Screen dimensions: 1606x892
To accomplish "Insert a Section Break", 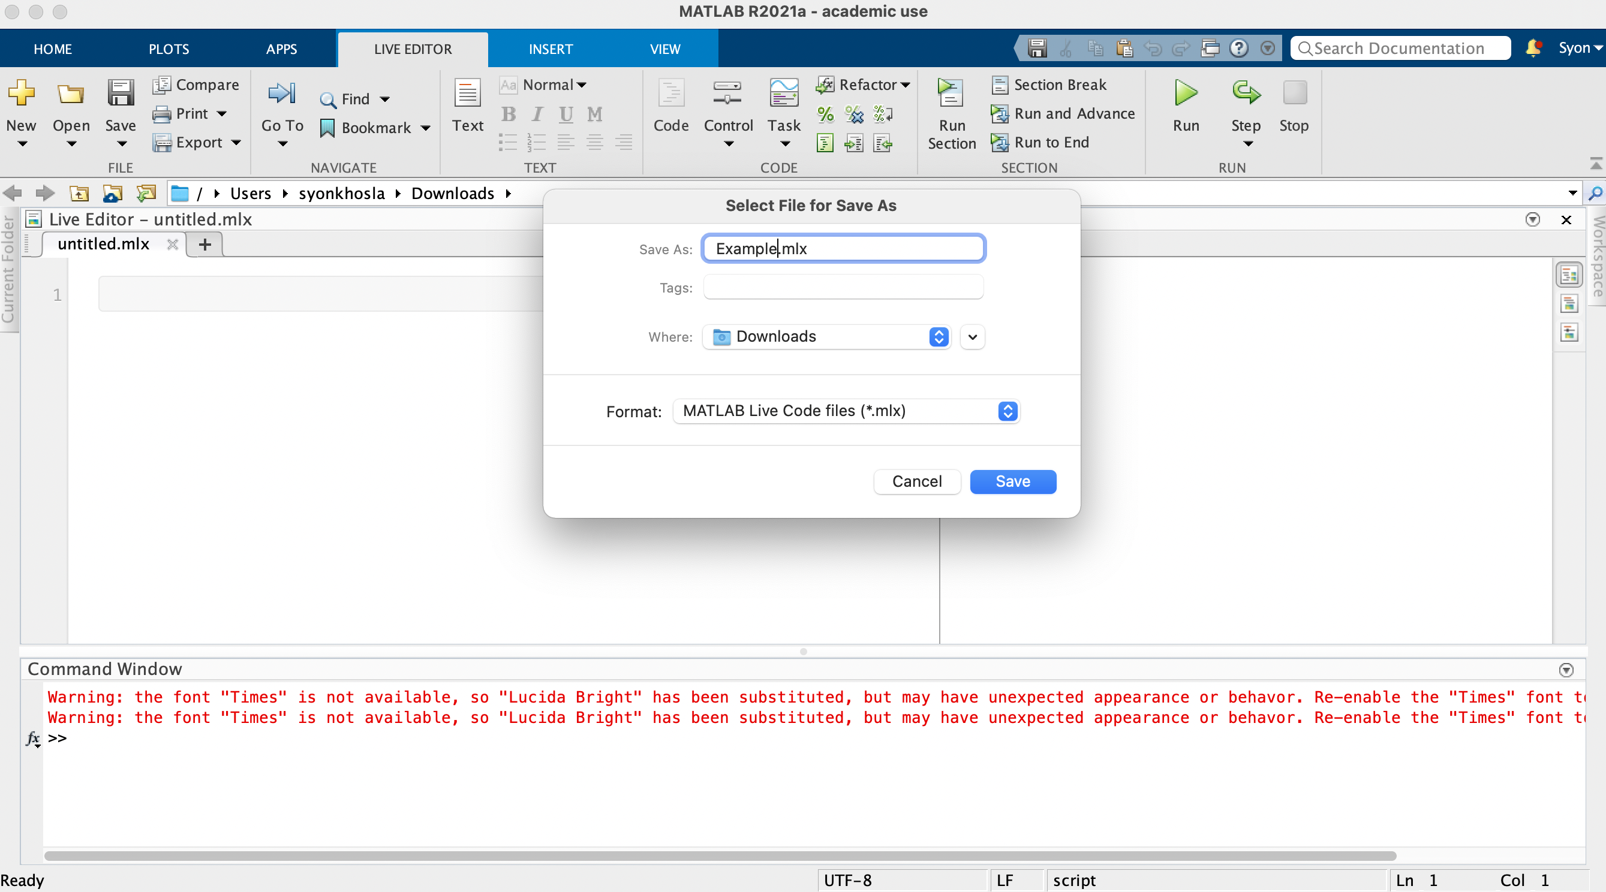I will coord(1049,85).
